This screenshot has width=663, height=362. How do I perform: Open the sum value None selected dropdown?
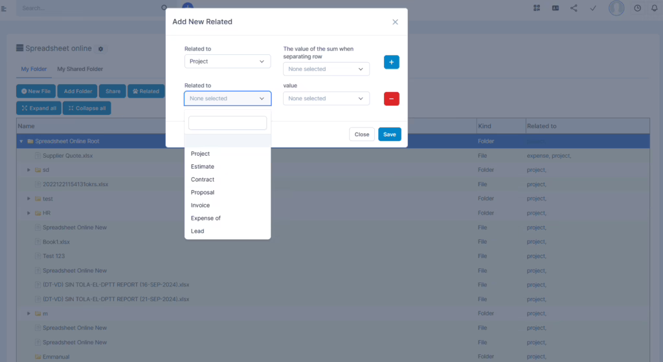click(x=326, y=69)
